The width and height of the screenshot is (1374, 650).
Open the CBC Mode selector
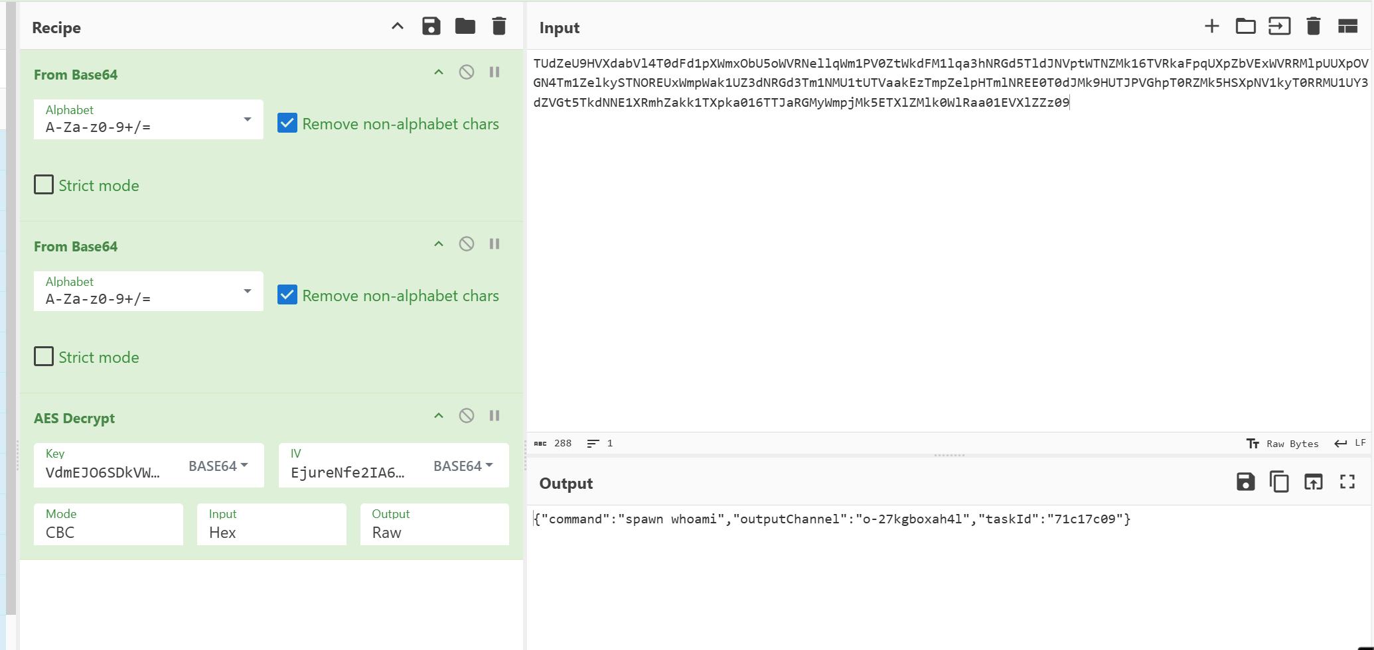coord(108,525)
